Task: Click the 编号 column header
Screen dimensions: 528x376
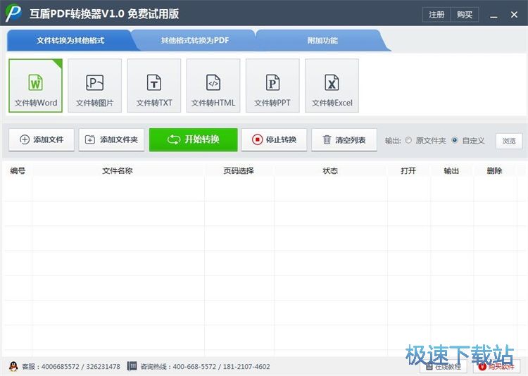Action: [18, 171]
